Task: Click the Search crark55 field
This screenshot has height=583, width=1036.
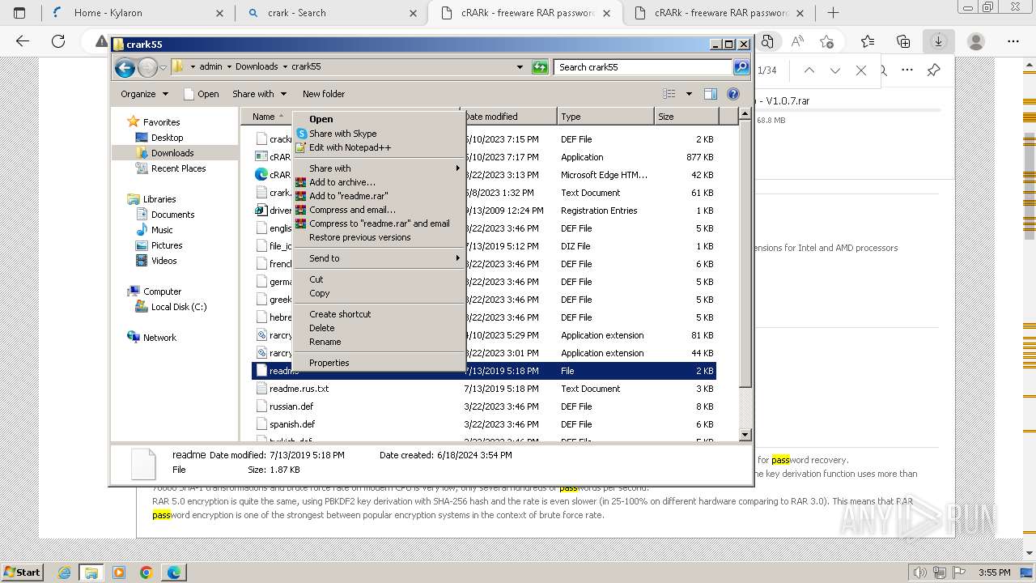Action: (643, 67)
